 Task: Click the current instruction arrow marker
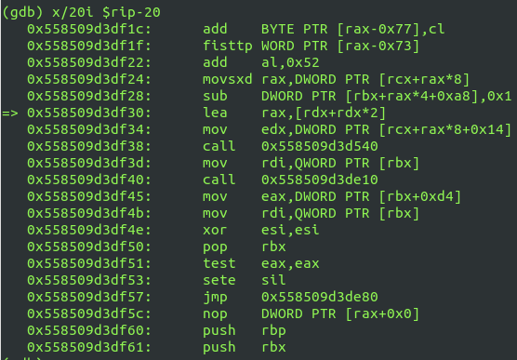(x=10, y=113)
